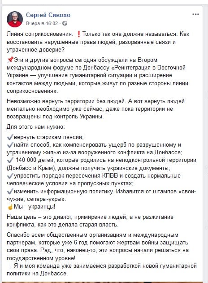Click paragraph starting Спасибо всем общественным
The height and width of the screenshot is (283, 208).
(x=98, y=247)
